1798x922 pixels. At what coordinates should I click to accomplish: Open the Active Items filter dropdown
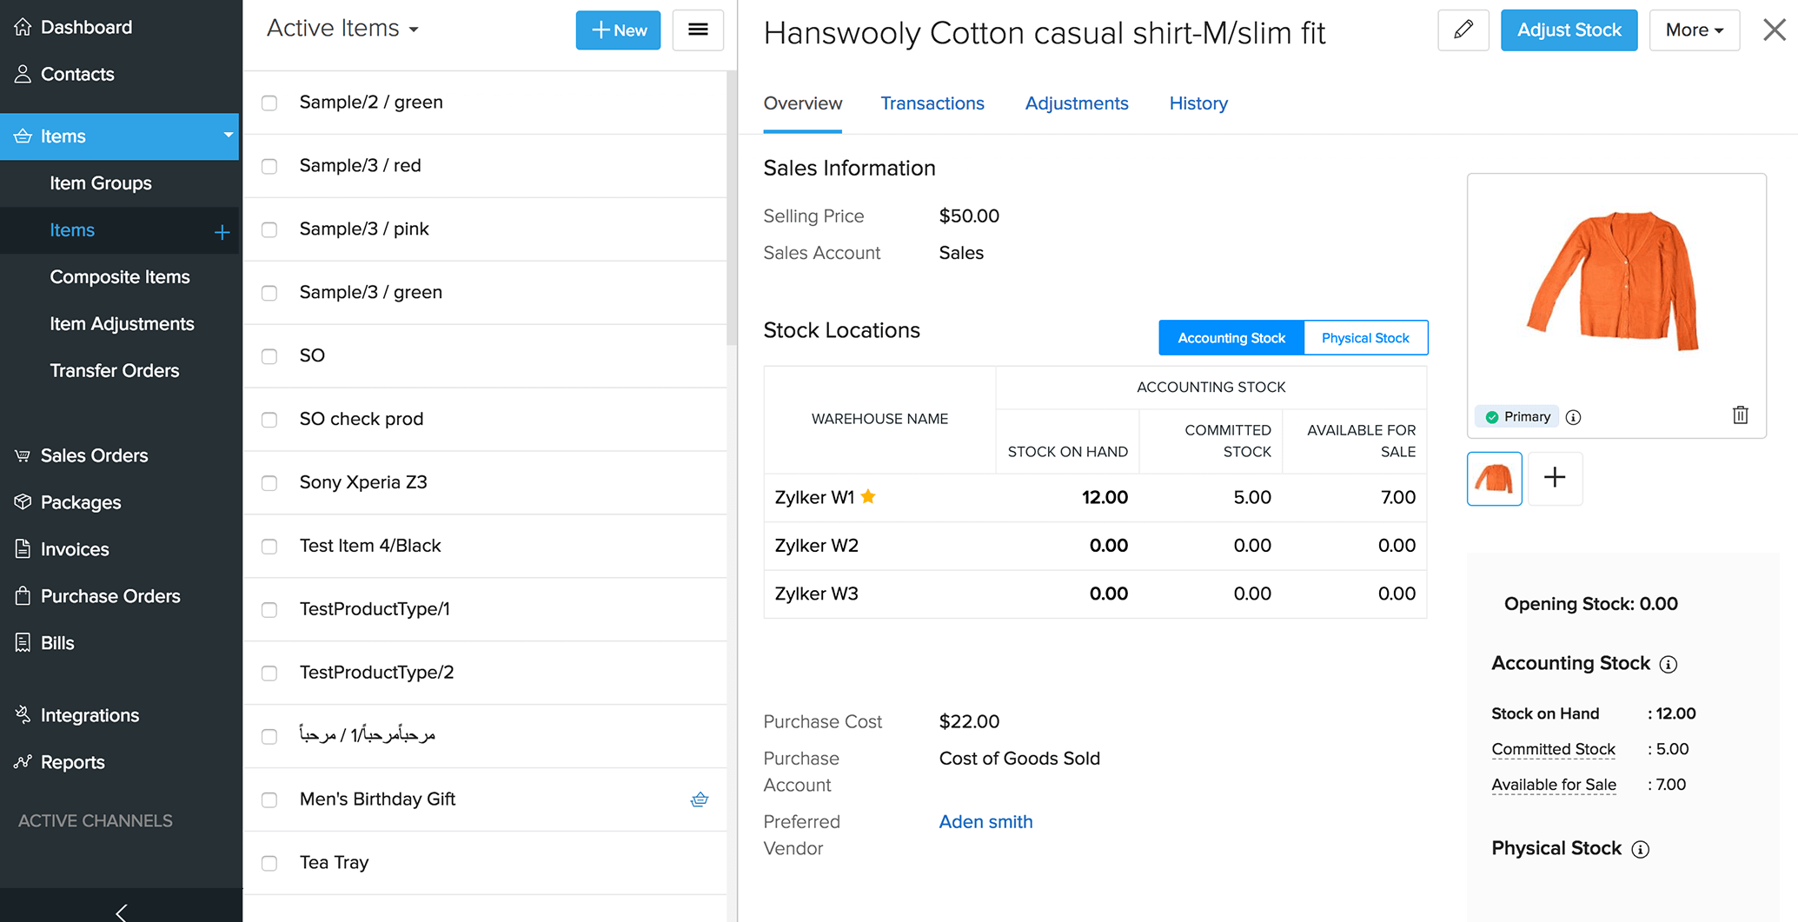[342, 29]
